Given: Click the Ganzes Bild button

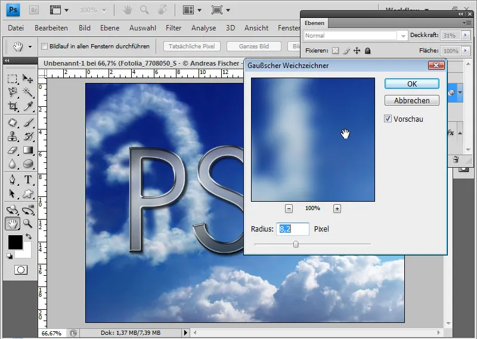Looking at the screenshot, I should [254, 47].
